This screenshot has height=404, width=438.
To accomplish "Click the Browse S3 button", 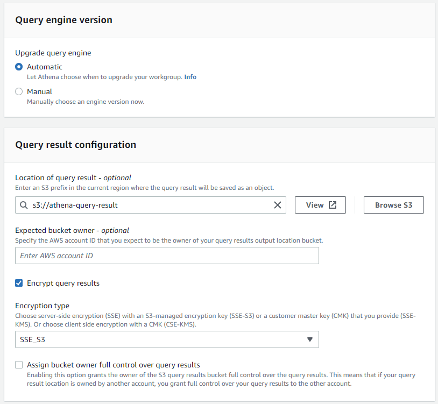I will point(393,205).
